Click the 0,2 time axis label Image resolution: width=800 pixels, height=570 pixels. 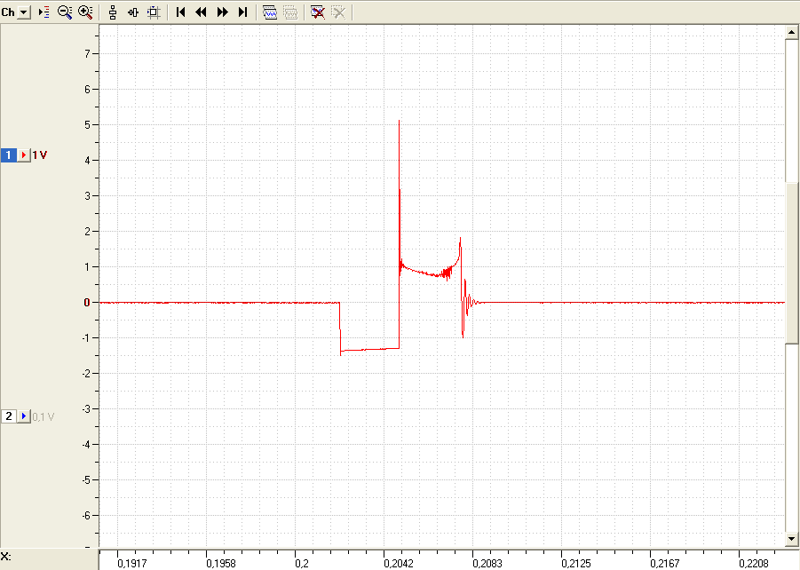[302, 564]
